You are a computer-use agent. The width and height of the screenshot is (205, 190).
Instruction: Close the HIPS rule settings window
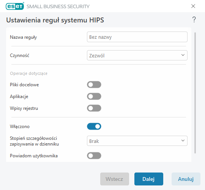tap(193, 6)
